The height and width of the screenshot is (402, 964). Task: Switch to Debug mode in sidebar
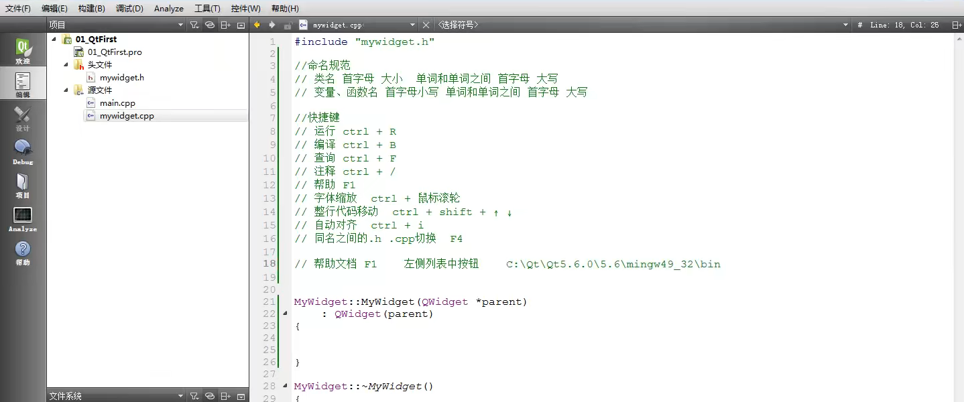[23, 152]
